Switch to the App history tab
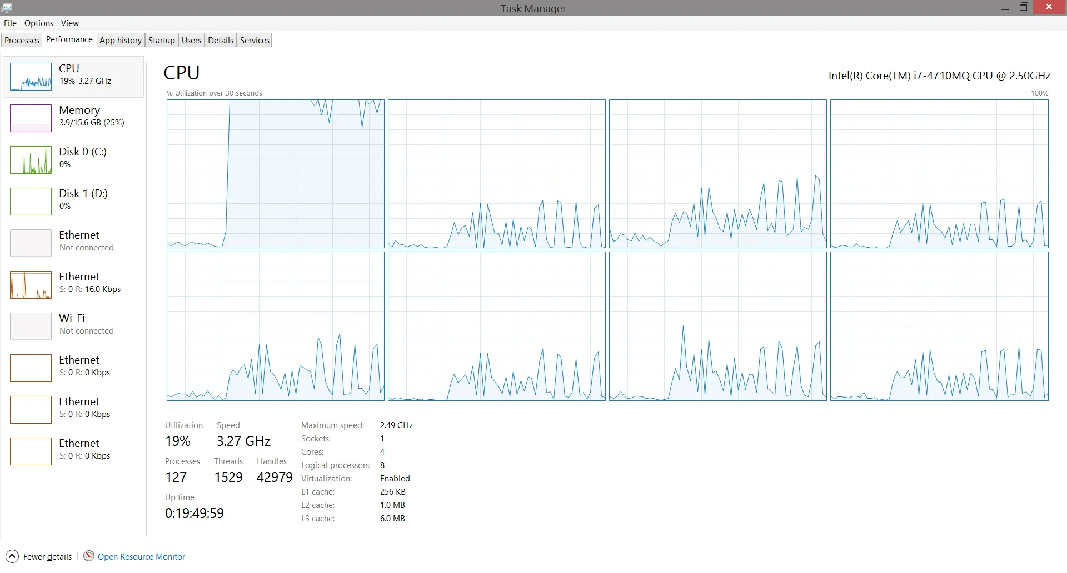Viewport: 1067px width, 573px height. tap(121, 40)
